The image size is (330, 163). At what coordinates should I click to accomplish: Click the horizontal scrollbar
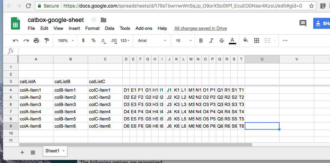pyautogui.click(x=136, y=145)
